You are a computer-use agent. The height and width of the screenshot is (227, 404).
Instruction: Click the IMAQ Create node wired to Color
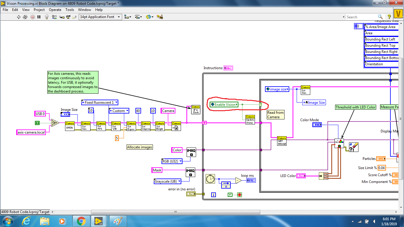click(x=191, y=153)
